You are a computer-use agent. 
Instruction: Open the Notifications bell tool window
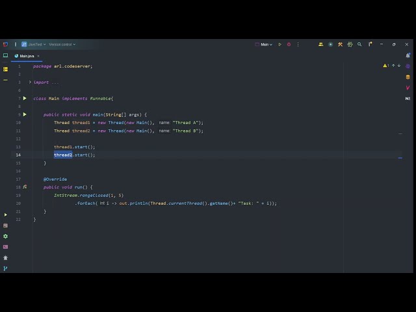[408, 55]
